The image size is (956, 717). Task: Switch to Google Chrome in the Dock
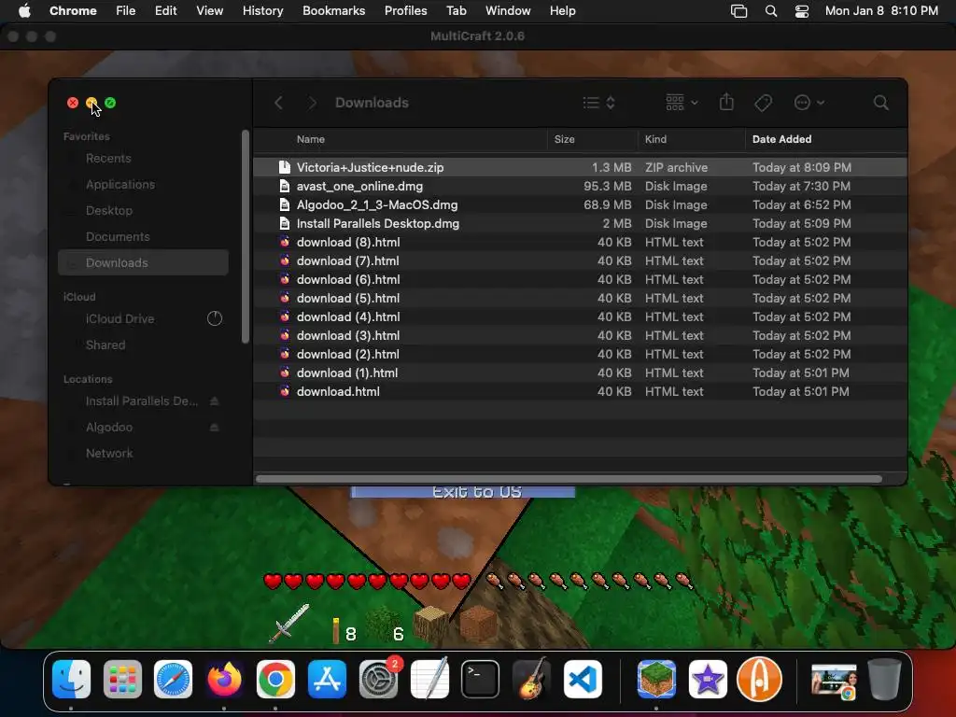pyautogui.click(x=275, y=679)
